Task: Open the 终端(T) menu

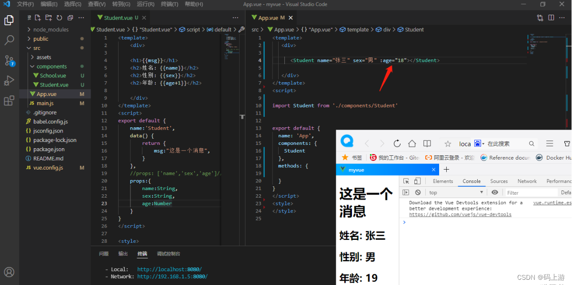Action: point(170,4)
